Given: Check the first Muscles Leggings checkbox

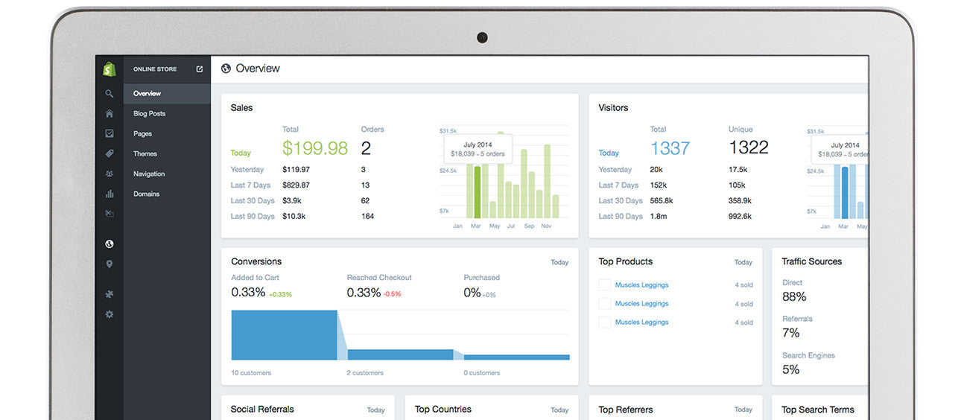Looking at the screenshot, I should pos(605,284).
